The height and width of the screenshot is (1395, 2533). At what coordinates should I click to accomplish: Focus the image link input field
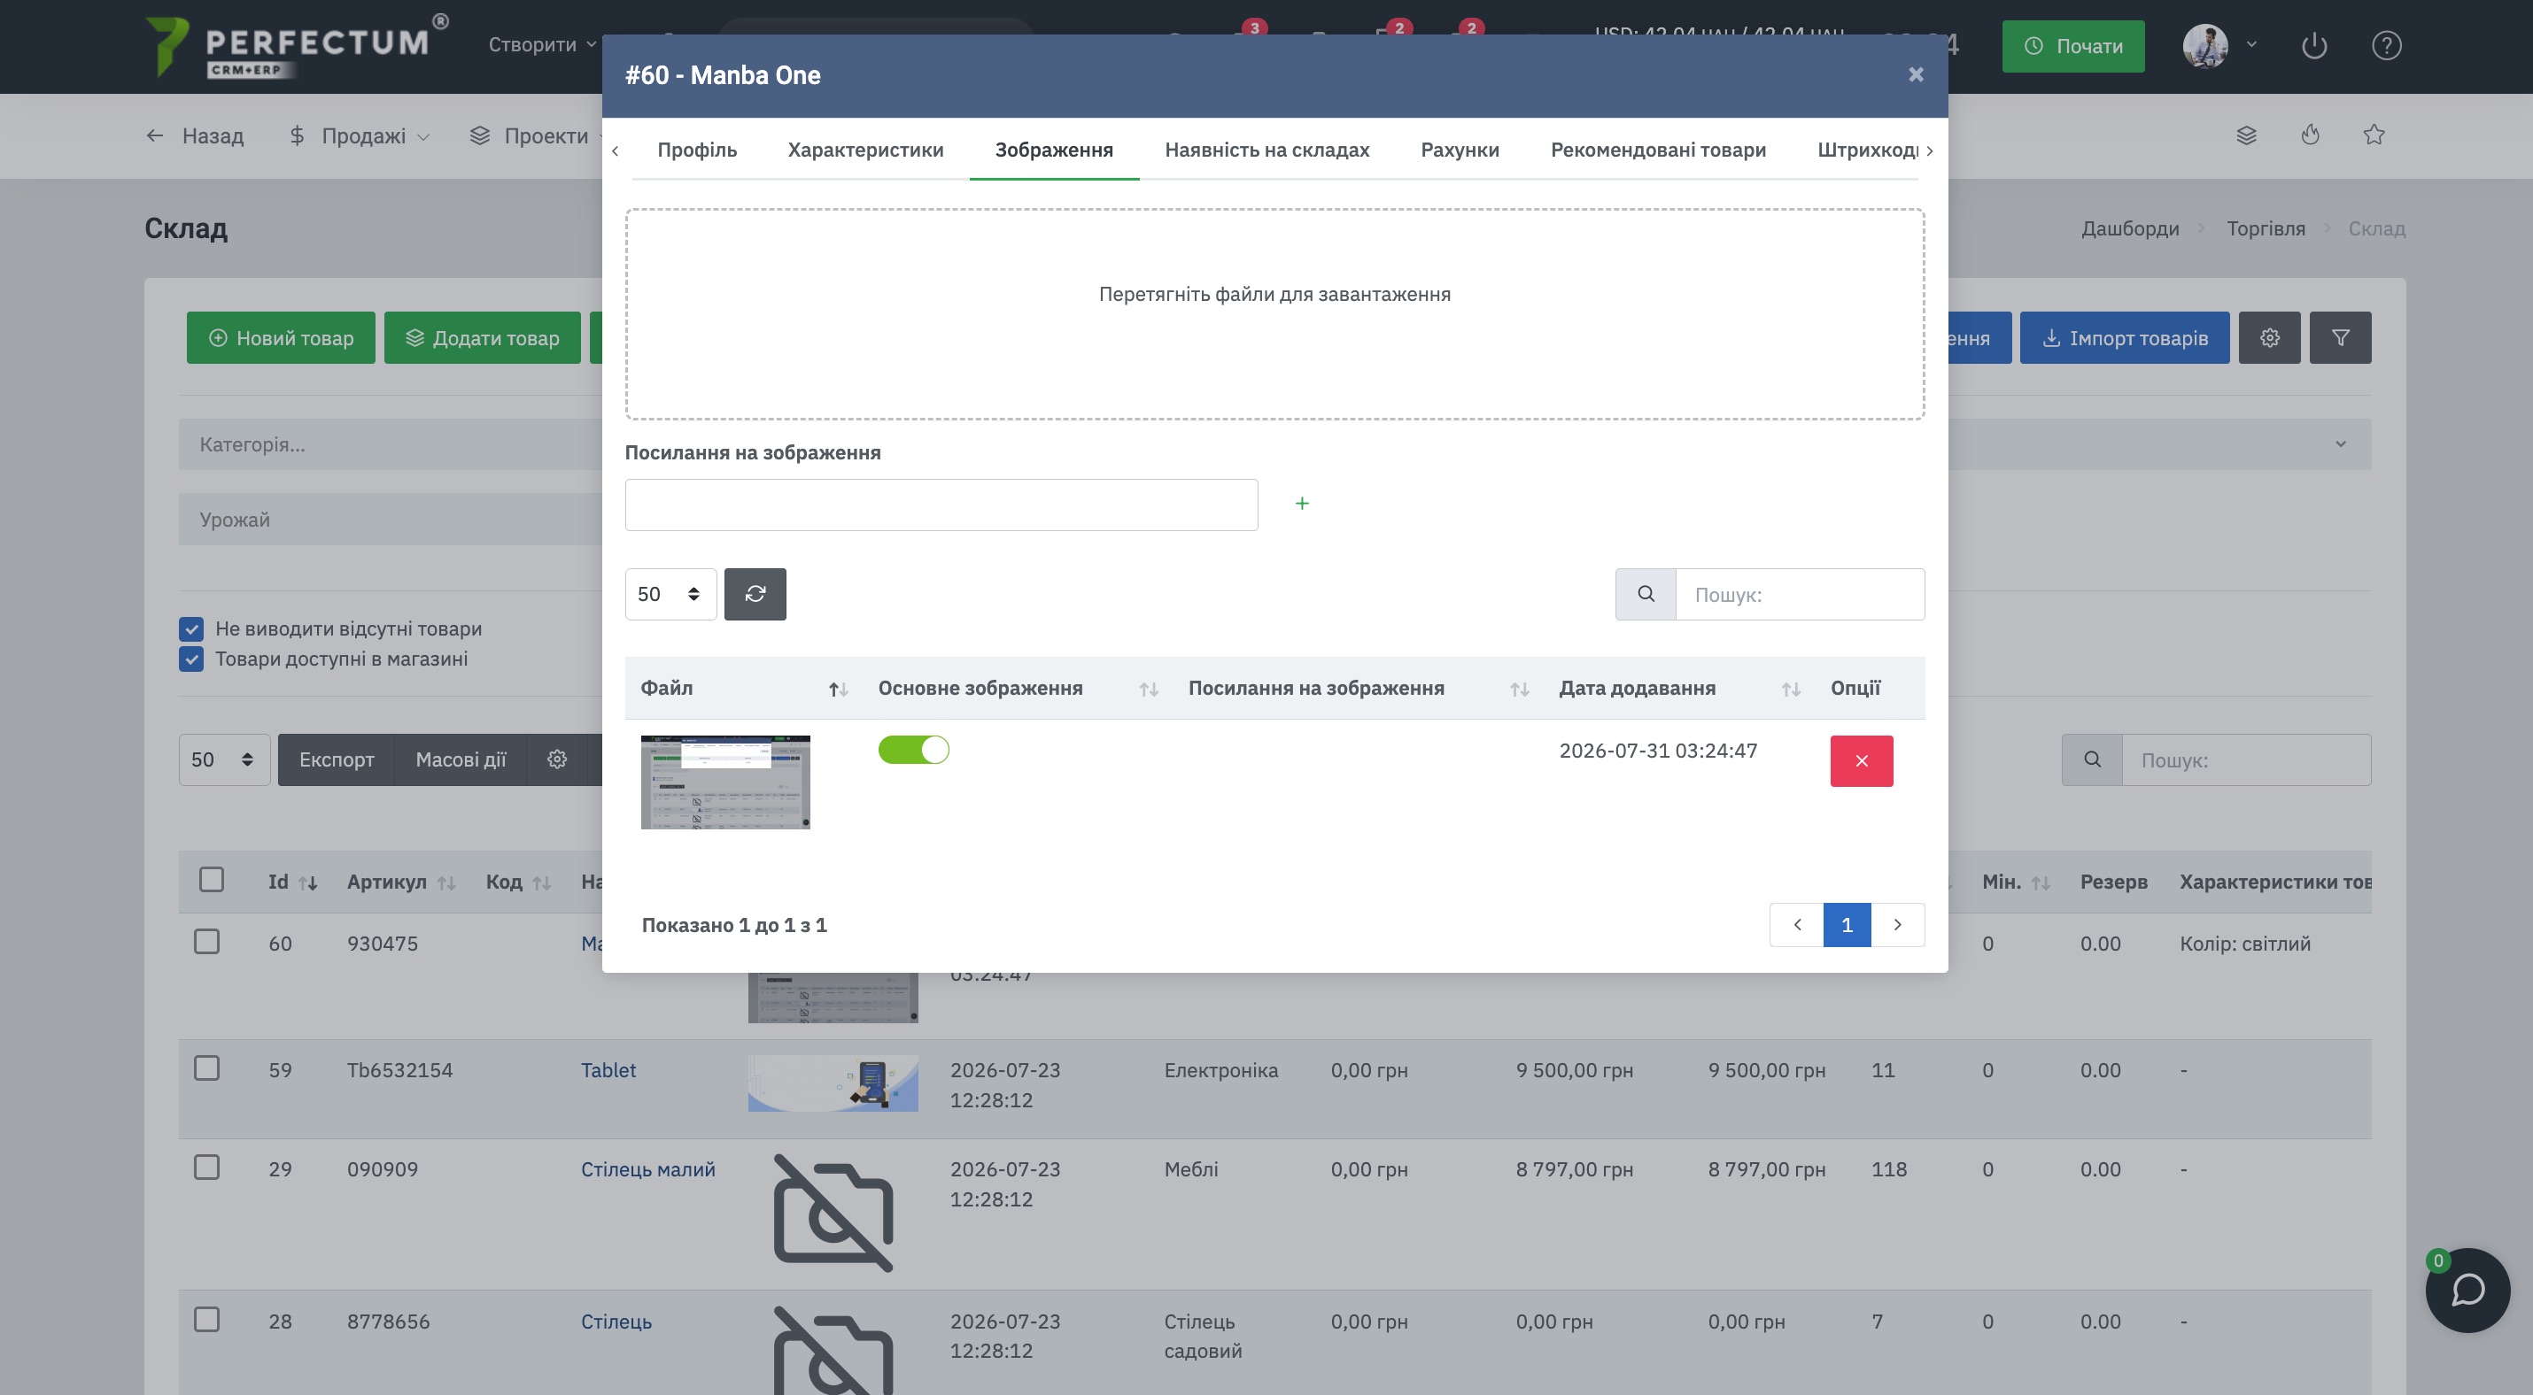pyautogui.click(x=941, y=505)
